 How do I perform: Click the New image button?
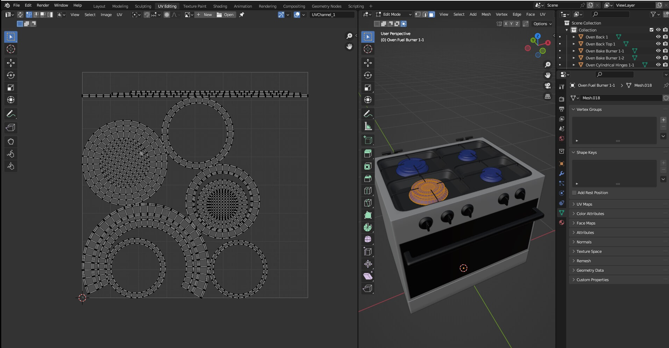205,15
